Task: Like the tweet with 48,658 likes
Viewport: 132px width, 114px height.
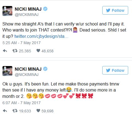Action: pyautogui.click(x=38, y=51)
